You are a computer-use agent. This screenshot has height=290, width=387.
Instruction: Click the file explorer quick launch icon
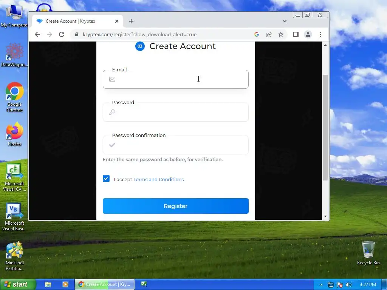[x=48, y=285]
